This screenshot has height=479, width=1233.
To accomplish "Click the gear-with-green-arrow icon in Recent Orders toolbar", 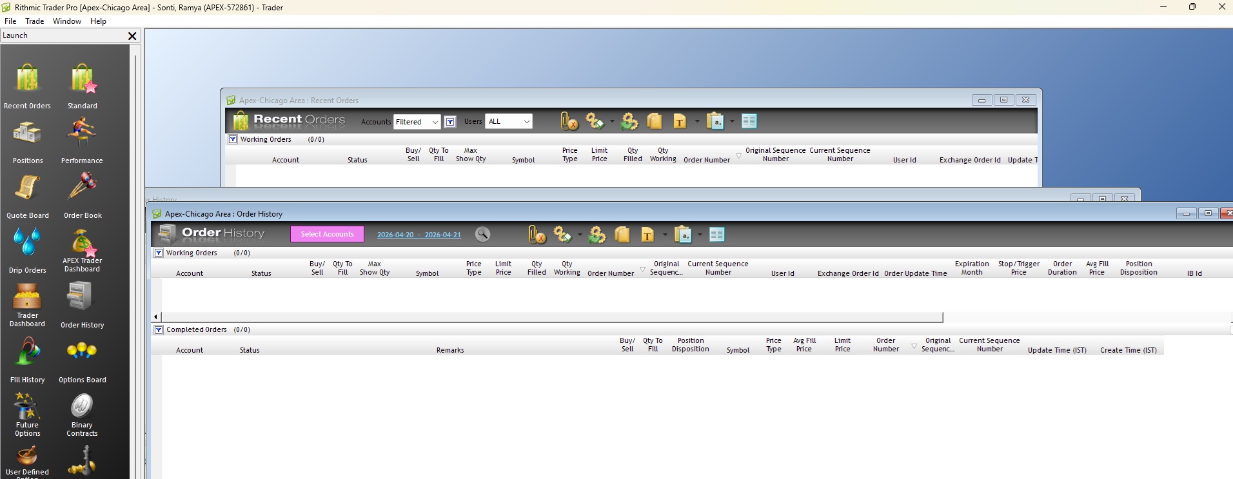I will (629, 121).
